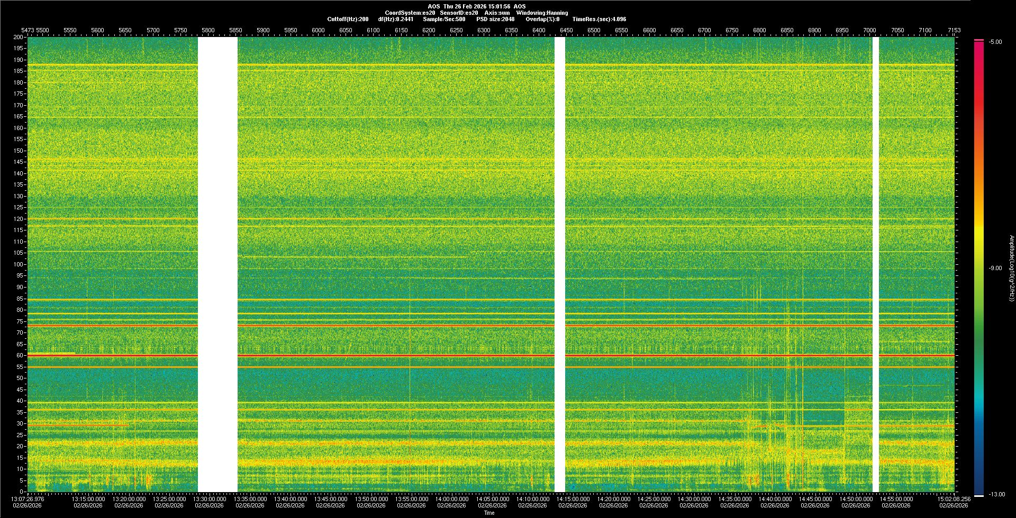Viewport: 1016px width, 518px height.
Task: Click the end time label 15:02:08.256
Action: [x=953, y=499]
